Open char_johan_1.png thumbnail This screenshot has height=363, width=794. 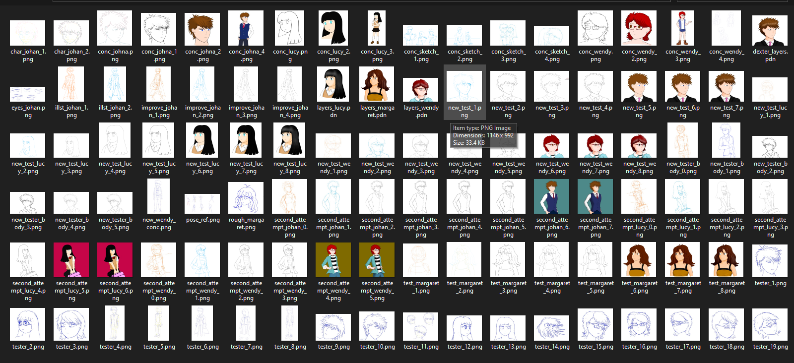click(28, 33)
